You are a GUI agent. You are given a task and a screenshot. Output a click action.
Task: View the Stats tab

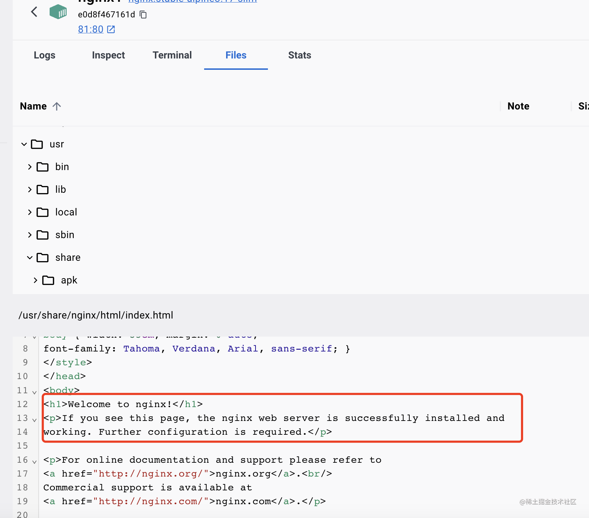coord(300,55)
